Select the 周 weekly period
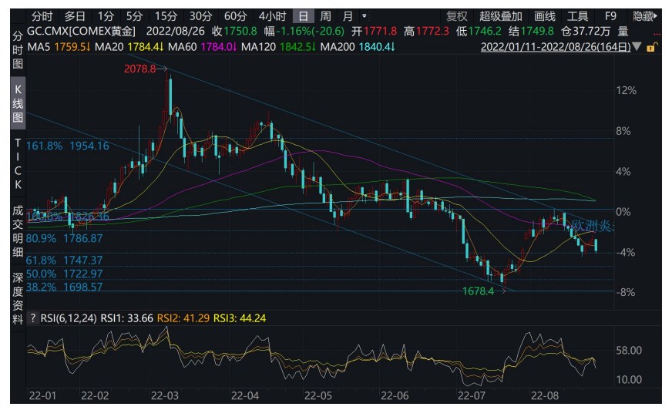This screenshot has height=410, width=672. tap(325, 16)
